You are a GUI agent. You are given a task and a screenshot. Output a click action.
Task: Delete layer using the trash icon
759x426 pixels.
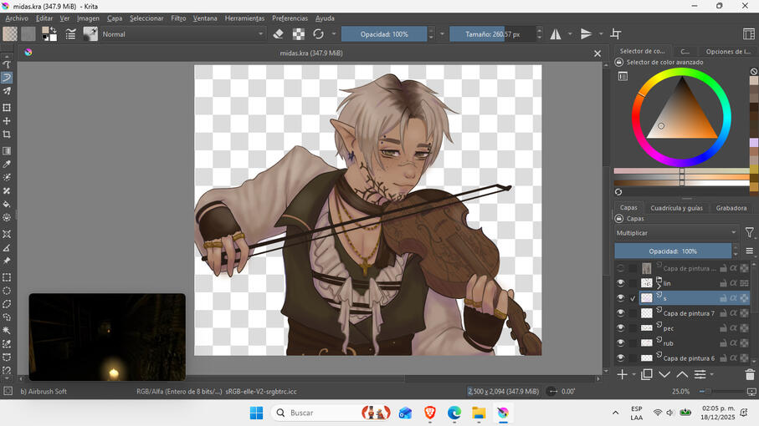pyautogui.click(x=750, y=374)
